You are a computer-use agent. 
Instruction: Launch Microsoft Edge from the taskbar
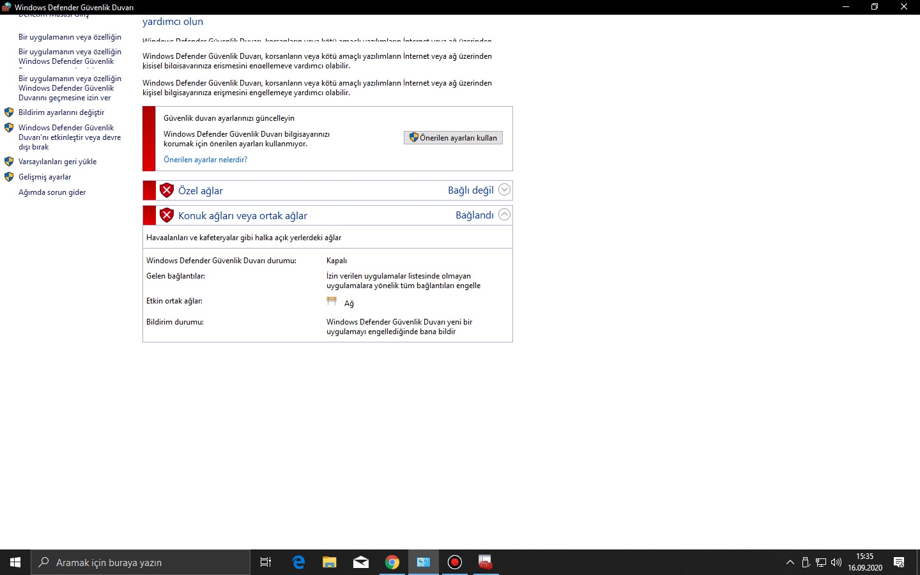click(x=298, y=562)
